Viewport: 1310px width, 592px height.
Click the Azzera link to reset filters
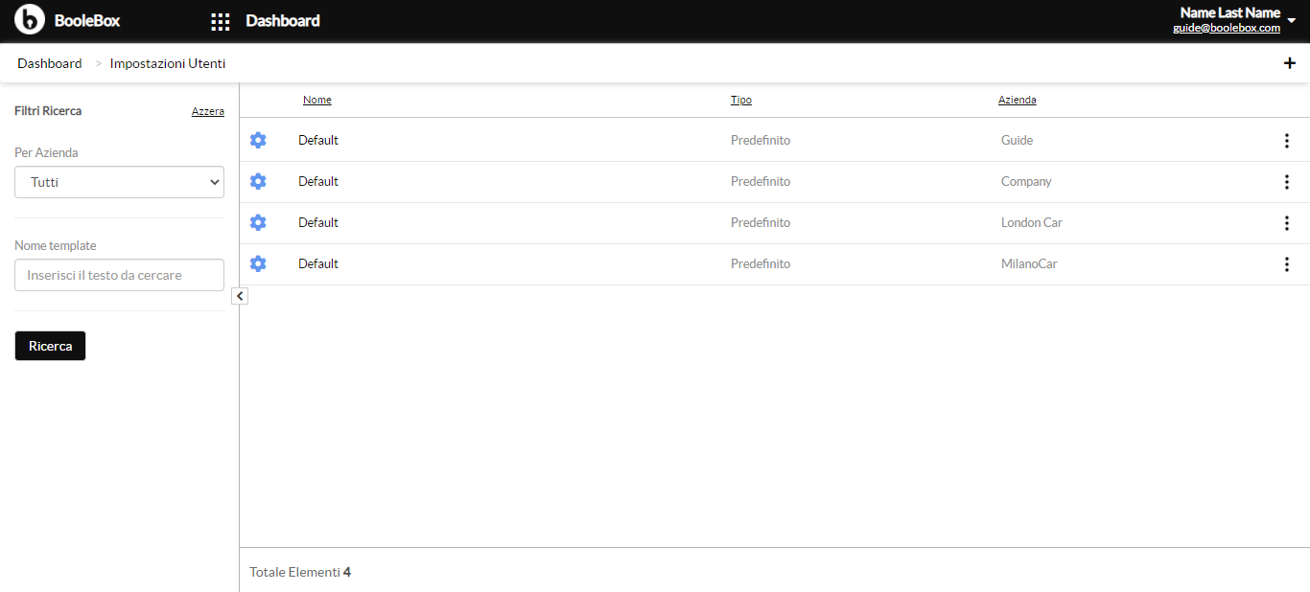click(208, 111)
